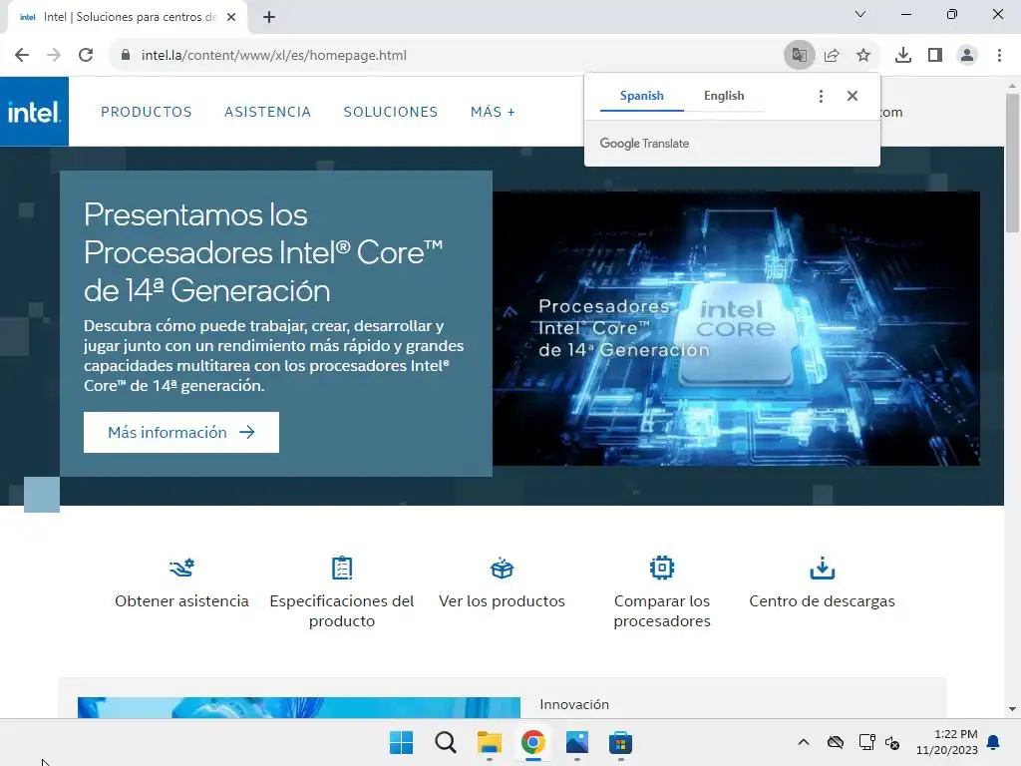Image resolution: width=1021 pixels, height=766 pixels.
Task: Click Comparar los procesadores chip icon
Action: tap(662, 568)
